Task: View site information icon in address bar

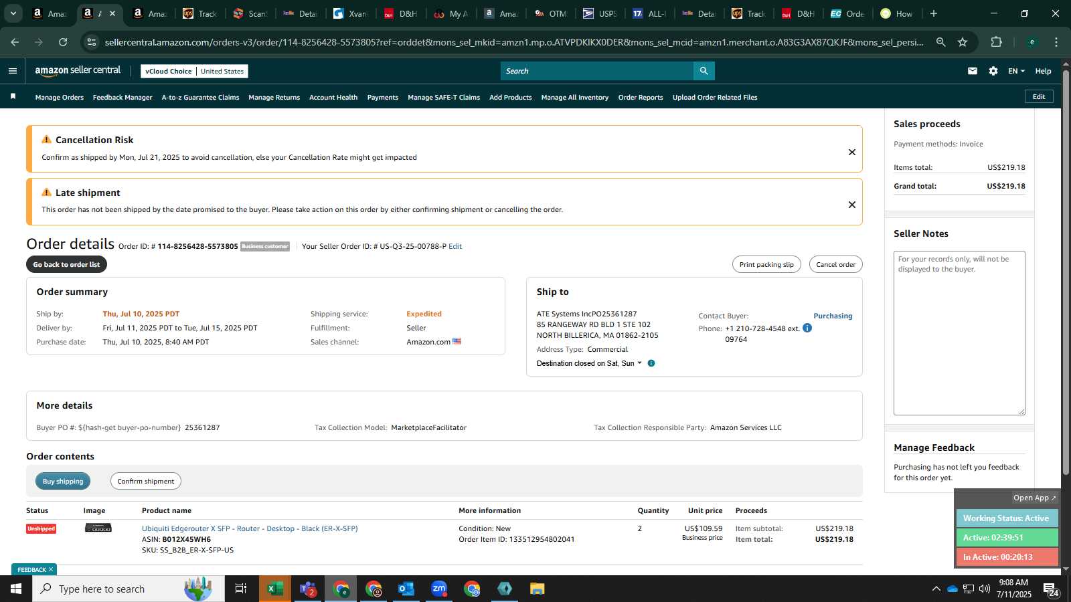Action: pyautogui.click(x=92, y=42)
